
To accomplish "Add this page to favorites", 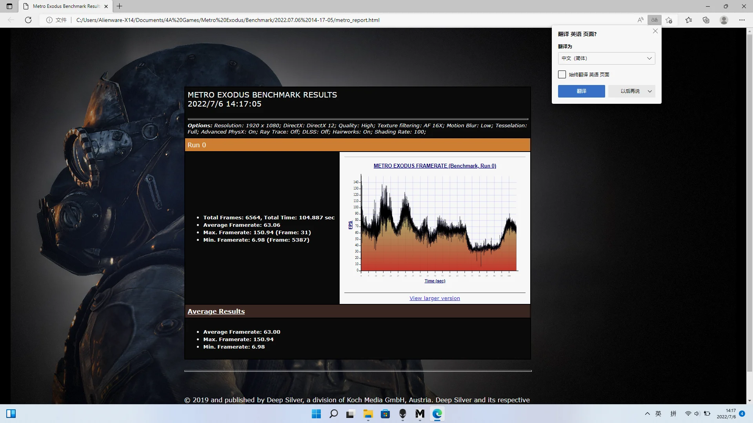I will coord(669,20).
